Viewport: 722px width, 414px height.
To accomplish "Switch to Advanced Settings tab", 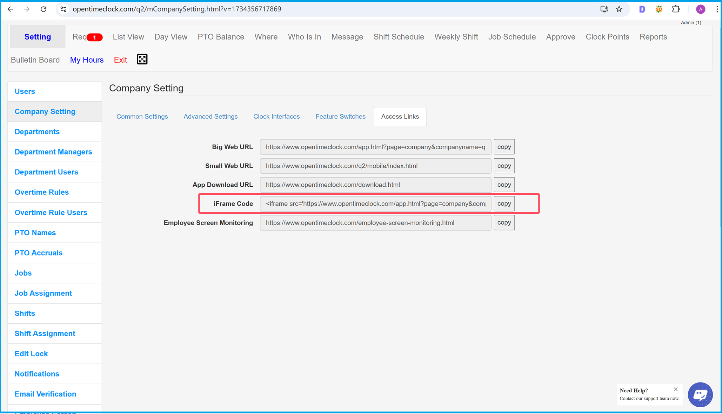I will click(210, 117).
